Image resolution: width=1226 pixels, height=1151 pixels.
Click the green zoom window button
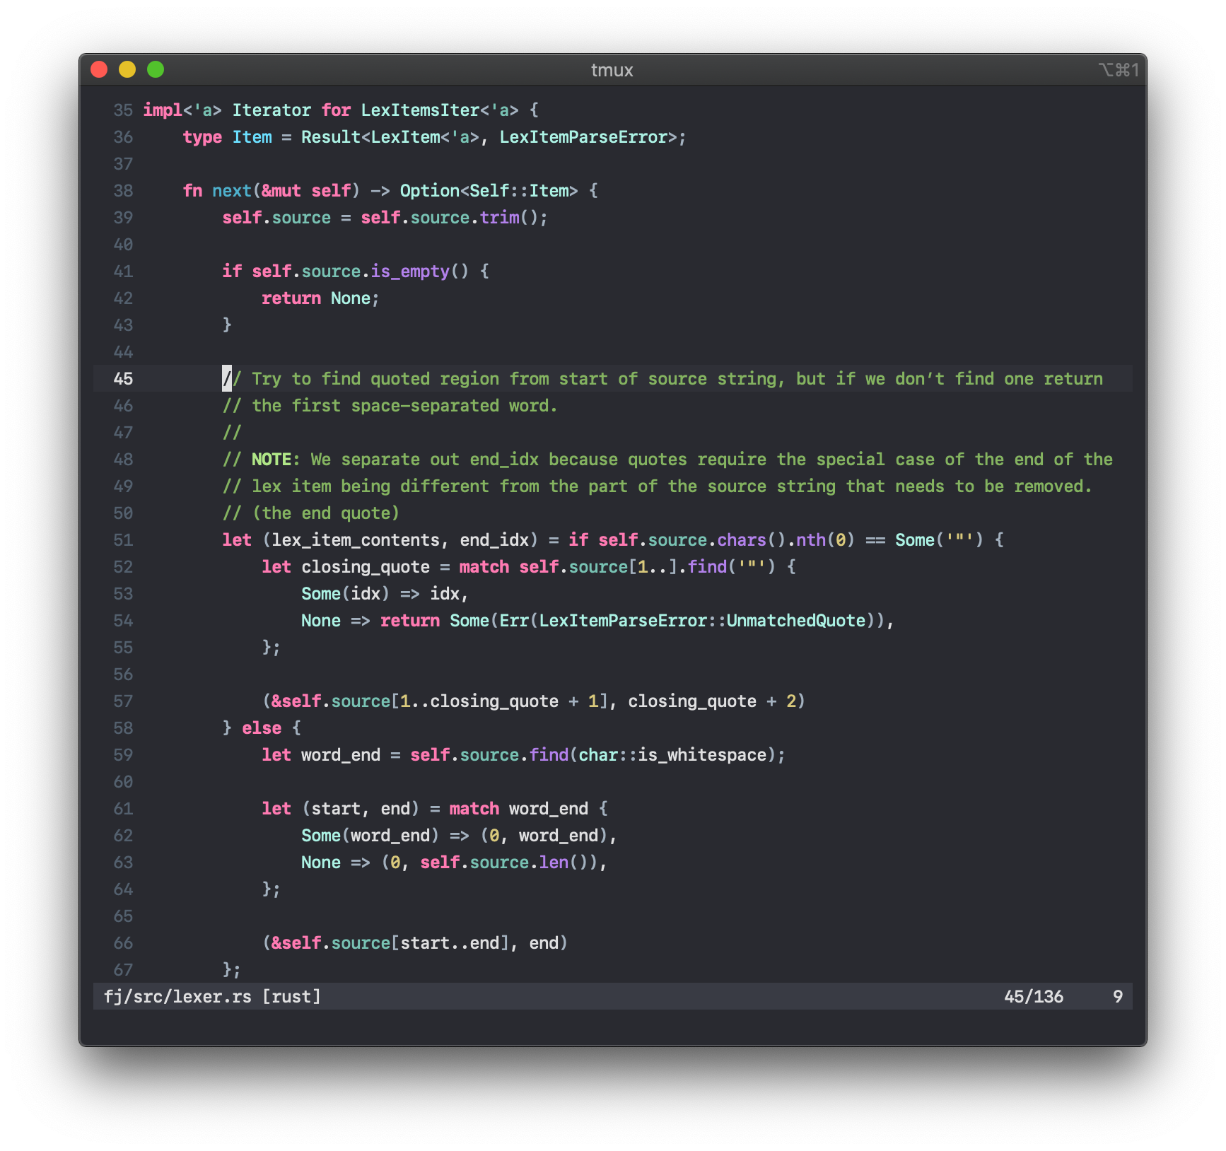point(156,69)
